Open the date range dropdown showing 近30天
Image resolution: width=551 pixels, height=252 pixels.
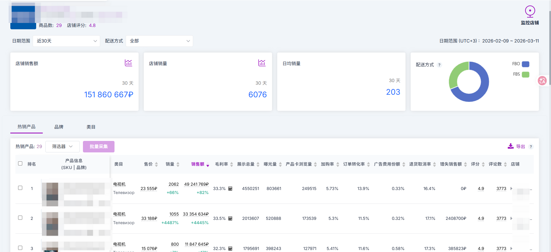pyautogui.click(x=66, y=41)
